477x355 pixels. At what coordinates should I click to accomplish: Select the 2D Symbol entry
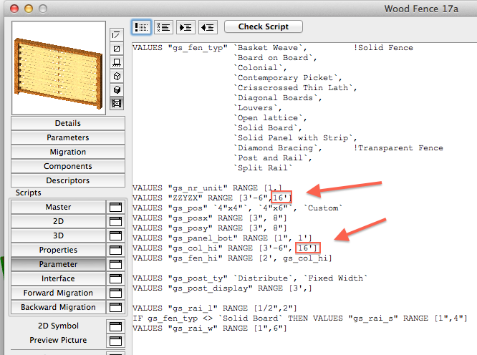(x=59, y=326)
